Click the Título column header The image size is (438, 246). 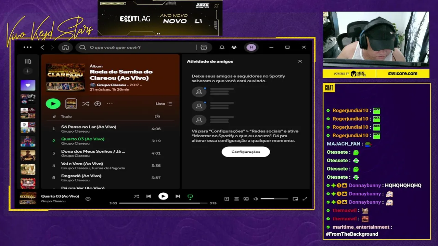pos(66,117)
